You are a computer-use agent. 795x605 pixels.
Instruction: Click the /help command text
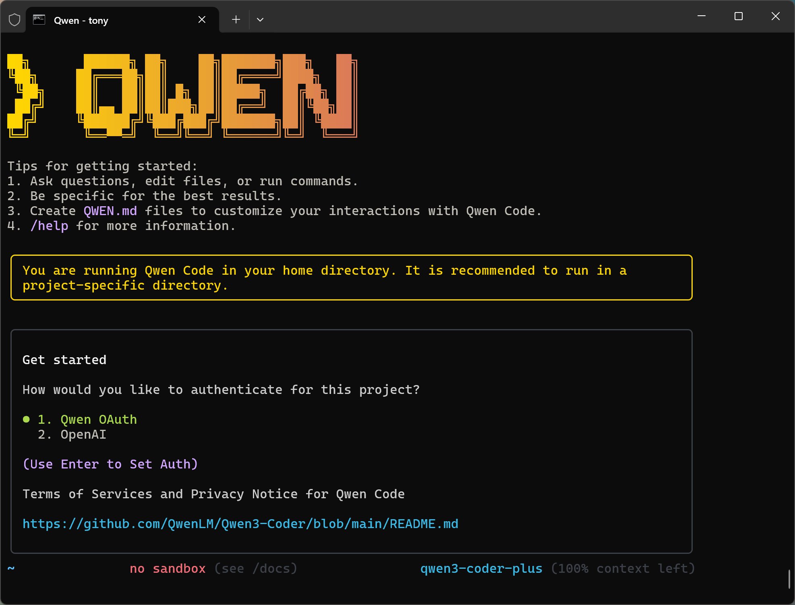50,226
